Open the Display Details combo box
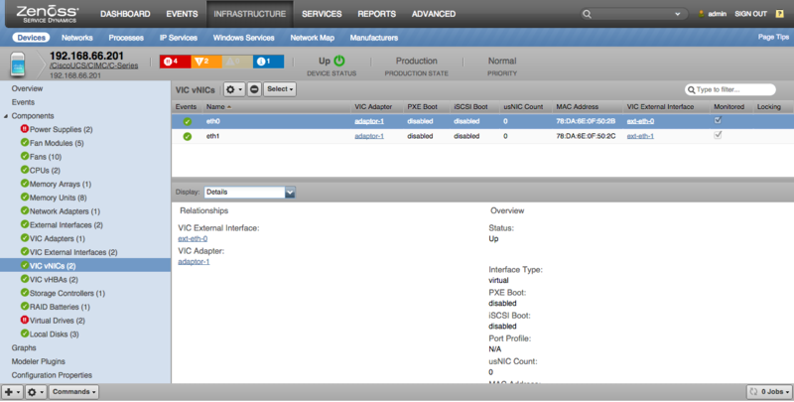This screenshot has width=794, height=402. [250, 193]
